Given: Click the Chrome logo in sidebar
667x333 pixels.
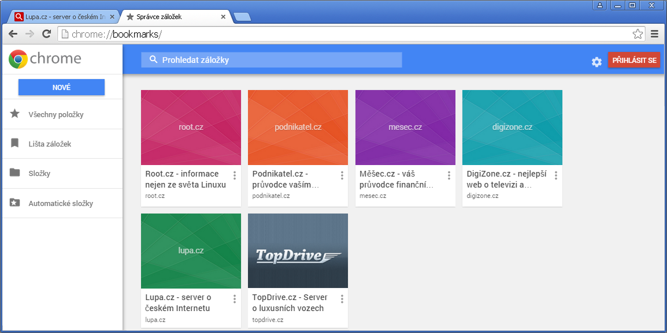Looking at the screenshot, I should 18,59.
